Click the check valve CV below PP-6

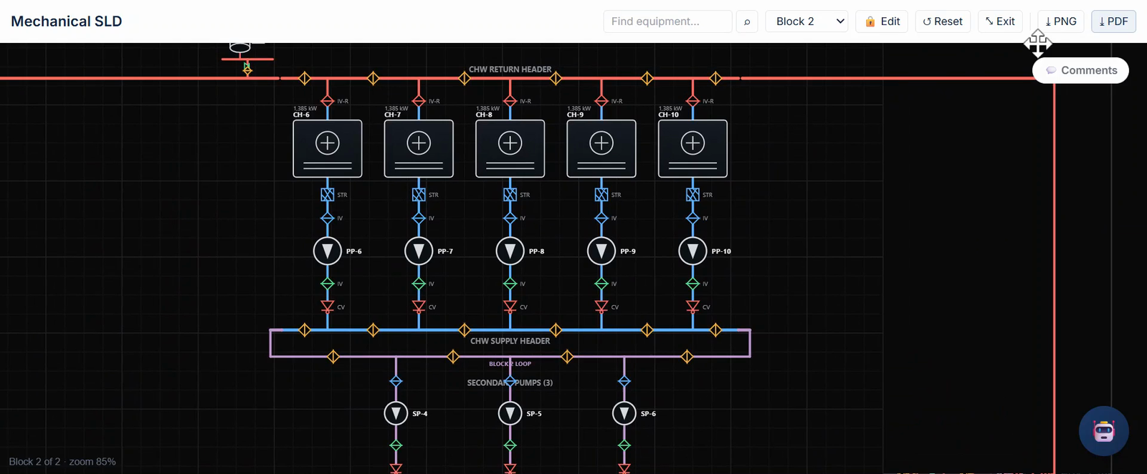click(x=328, y=306)
